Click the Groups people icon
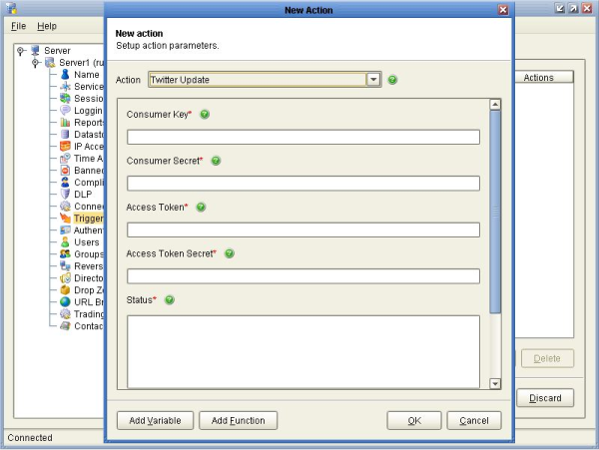The image size is (599, 450). 65,253
